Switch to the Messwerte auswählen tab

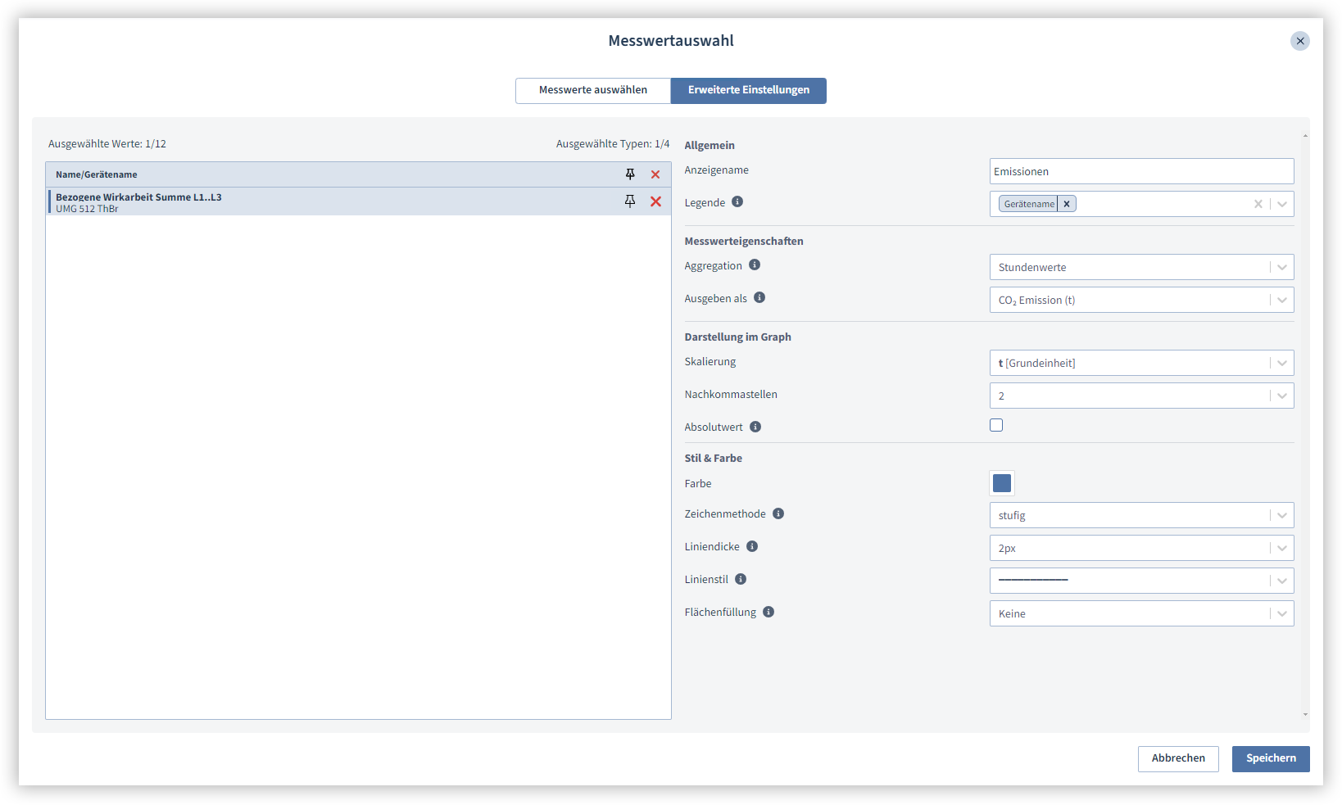pos(592,90)
